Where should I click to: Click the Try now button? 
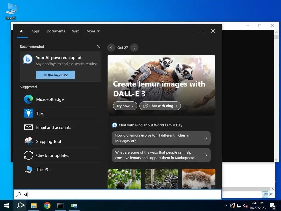125,106
